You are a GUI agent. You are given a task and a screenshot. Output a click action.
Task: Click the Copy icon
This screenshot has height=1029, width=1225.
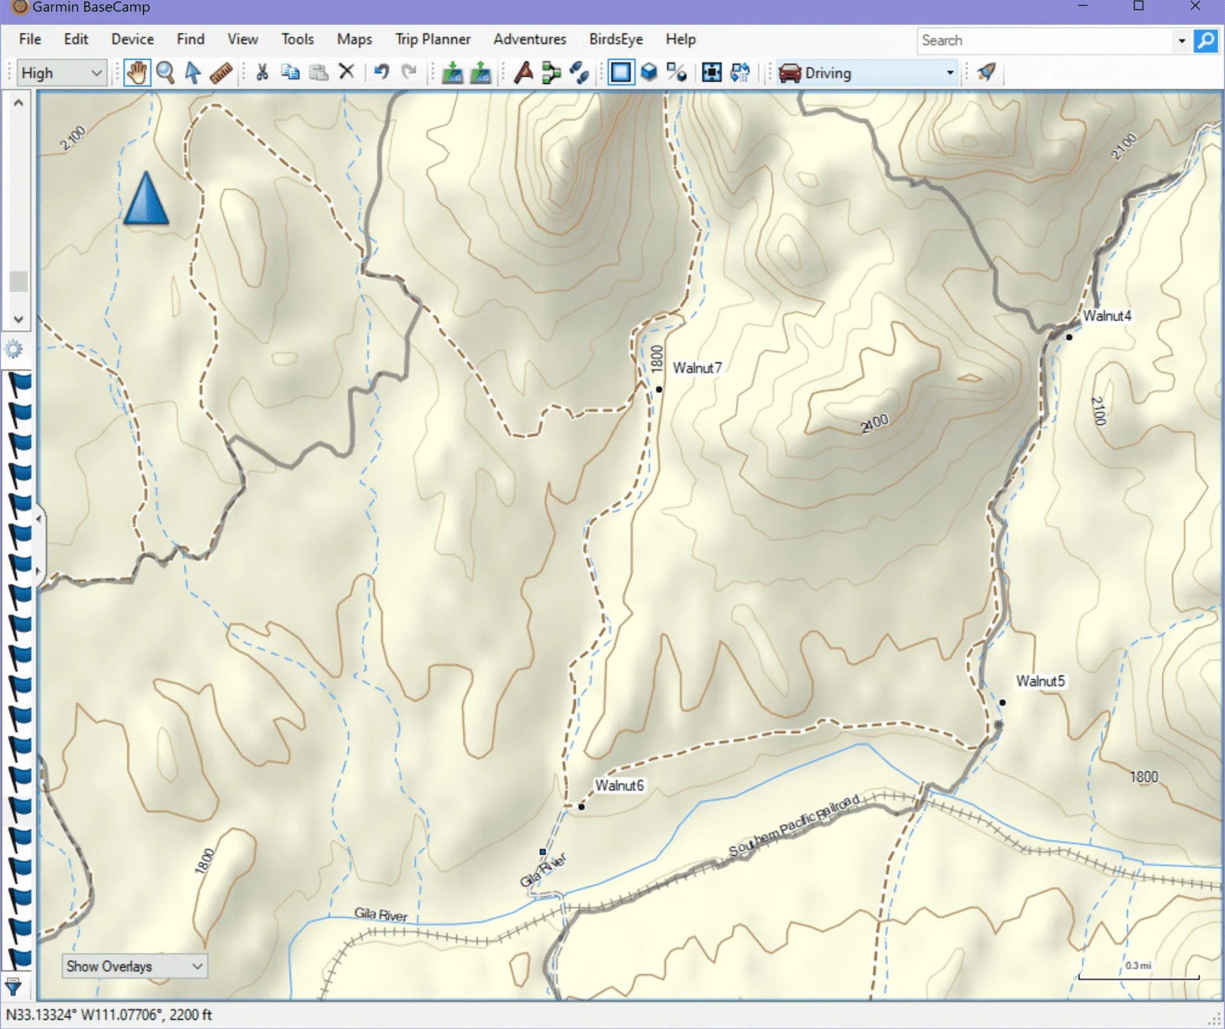tap(290, 72)
